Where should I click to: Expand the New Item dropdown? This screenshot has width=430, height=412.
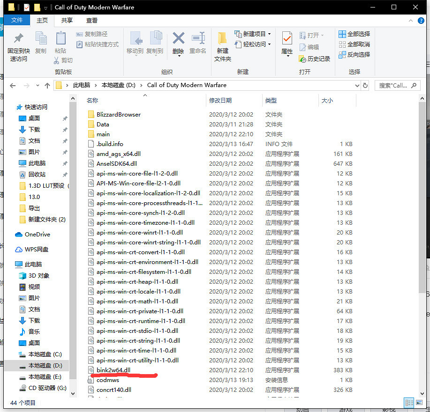(x=269, y=34)
